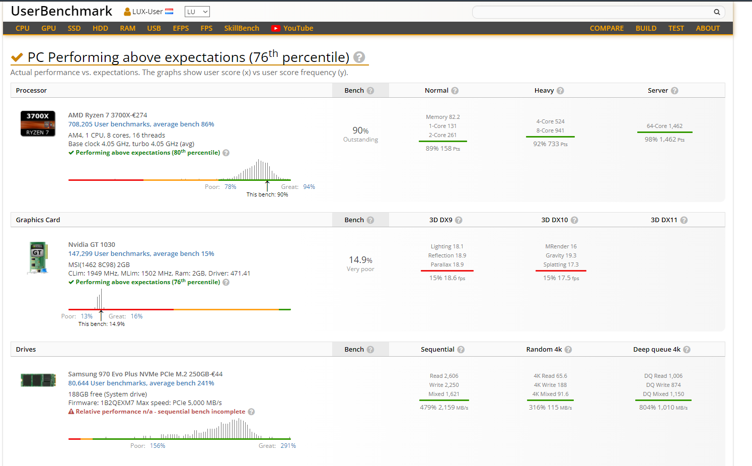Screen dimensions: 752x466
Task: Open help icon beside CPU 80th percentile note
Action: click(226, 153)
